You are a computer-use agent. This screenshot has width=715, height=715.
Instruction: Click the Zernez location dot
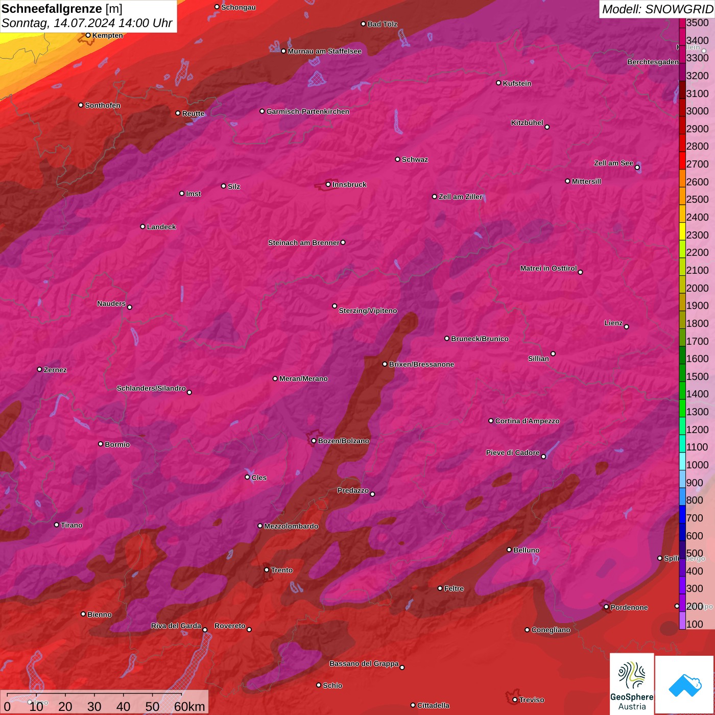(x=40, y=369)
